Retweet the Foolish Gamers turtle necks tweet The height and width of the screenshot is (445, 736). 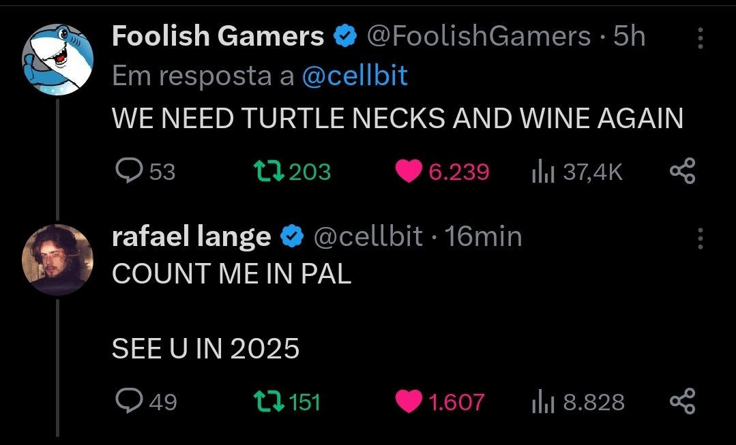coord(292,171)
